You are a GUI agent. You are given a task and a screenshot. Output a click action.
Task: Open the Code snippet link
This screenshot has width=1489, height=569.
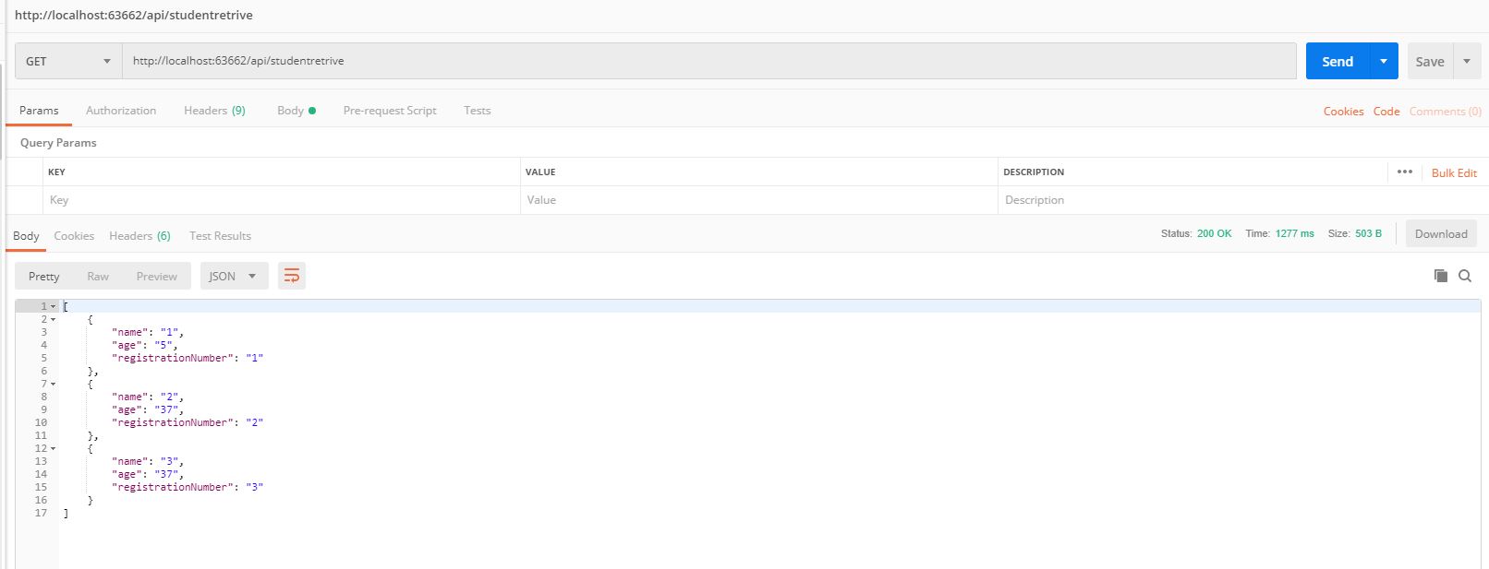[1386, 111]
